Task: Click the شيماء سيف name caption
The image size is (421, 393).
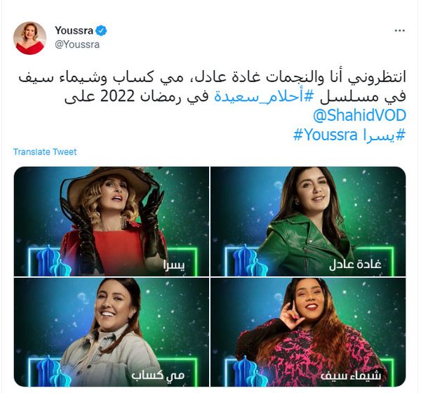Action: tap(351, 375)
